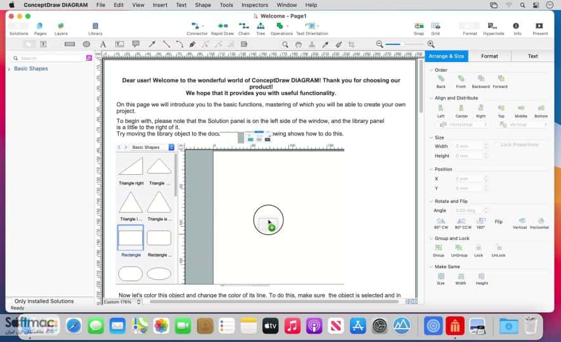Select the Arrange & Size tab

tap(446, 56)
